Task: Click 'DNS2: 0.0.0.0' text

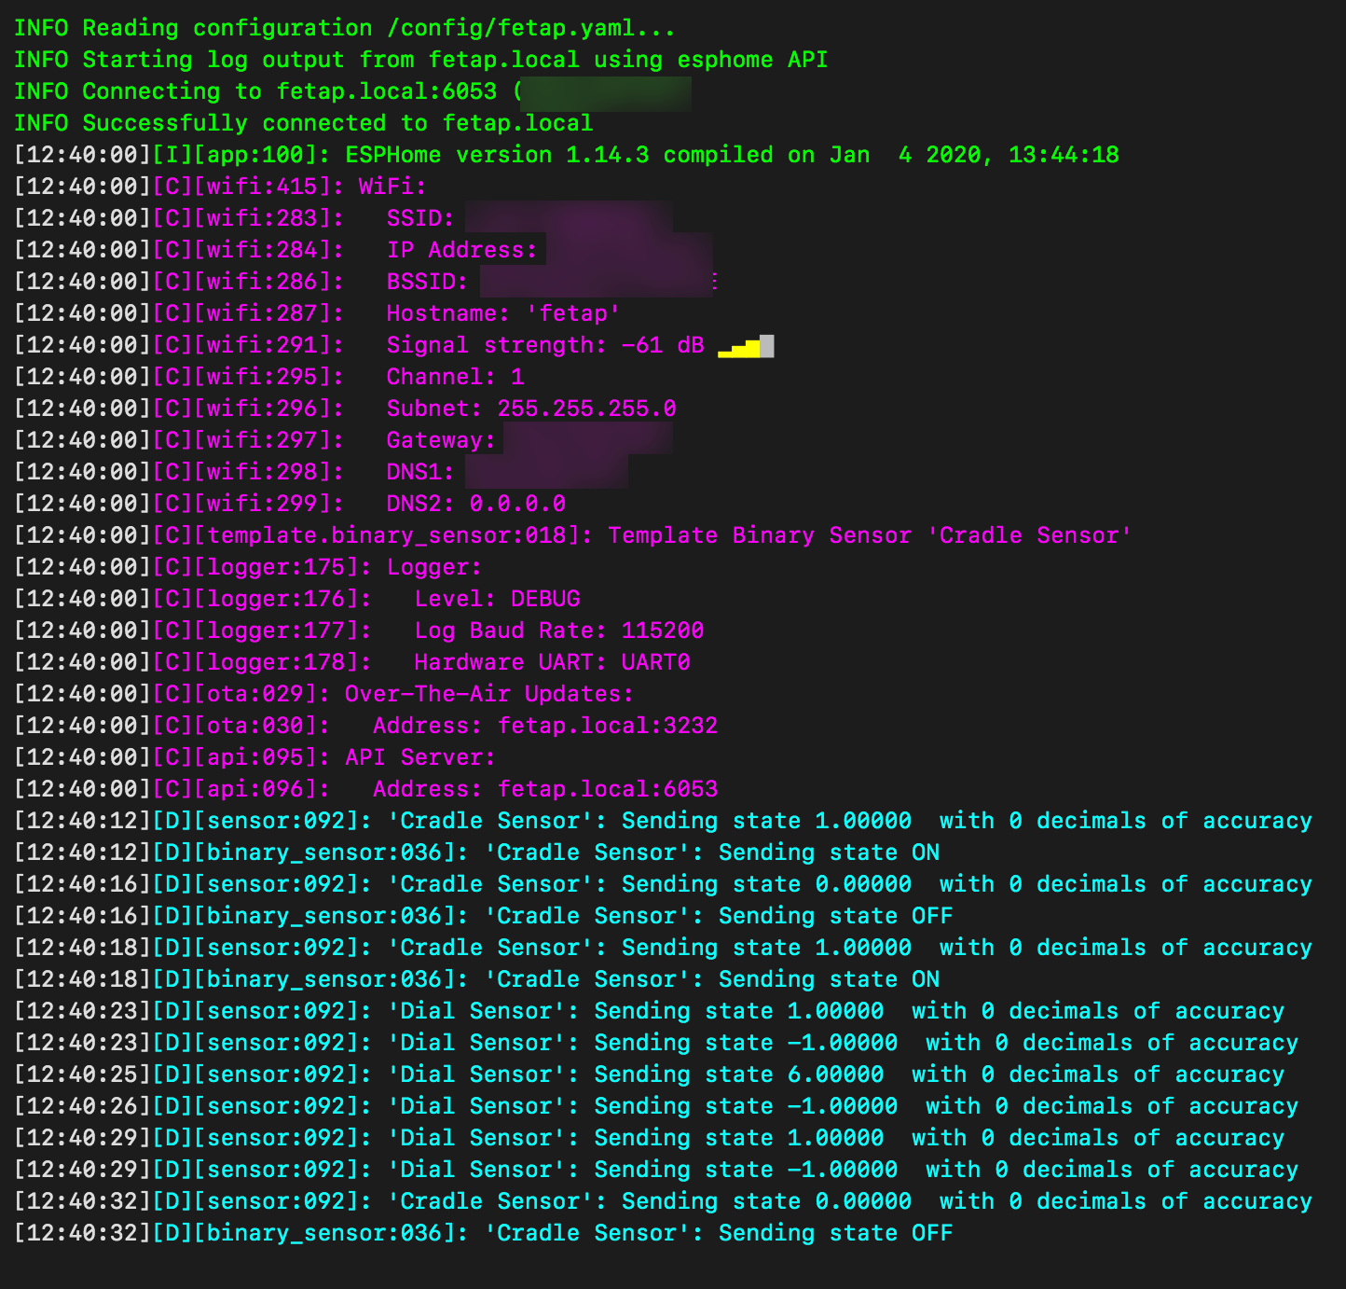Action: (476, 504)
